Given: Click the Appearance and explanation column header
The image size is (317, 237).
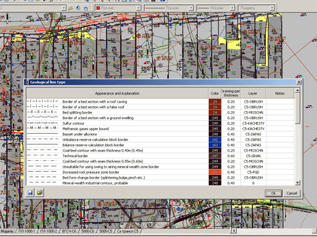Looking at the screenshot, I should point(117,93).
